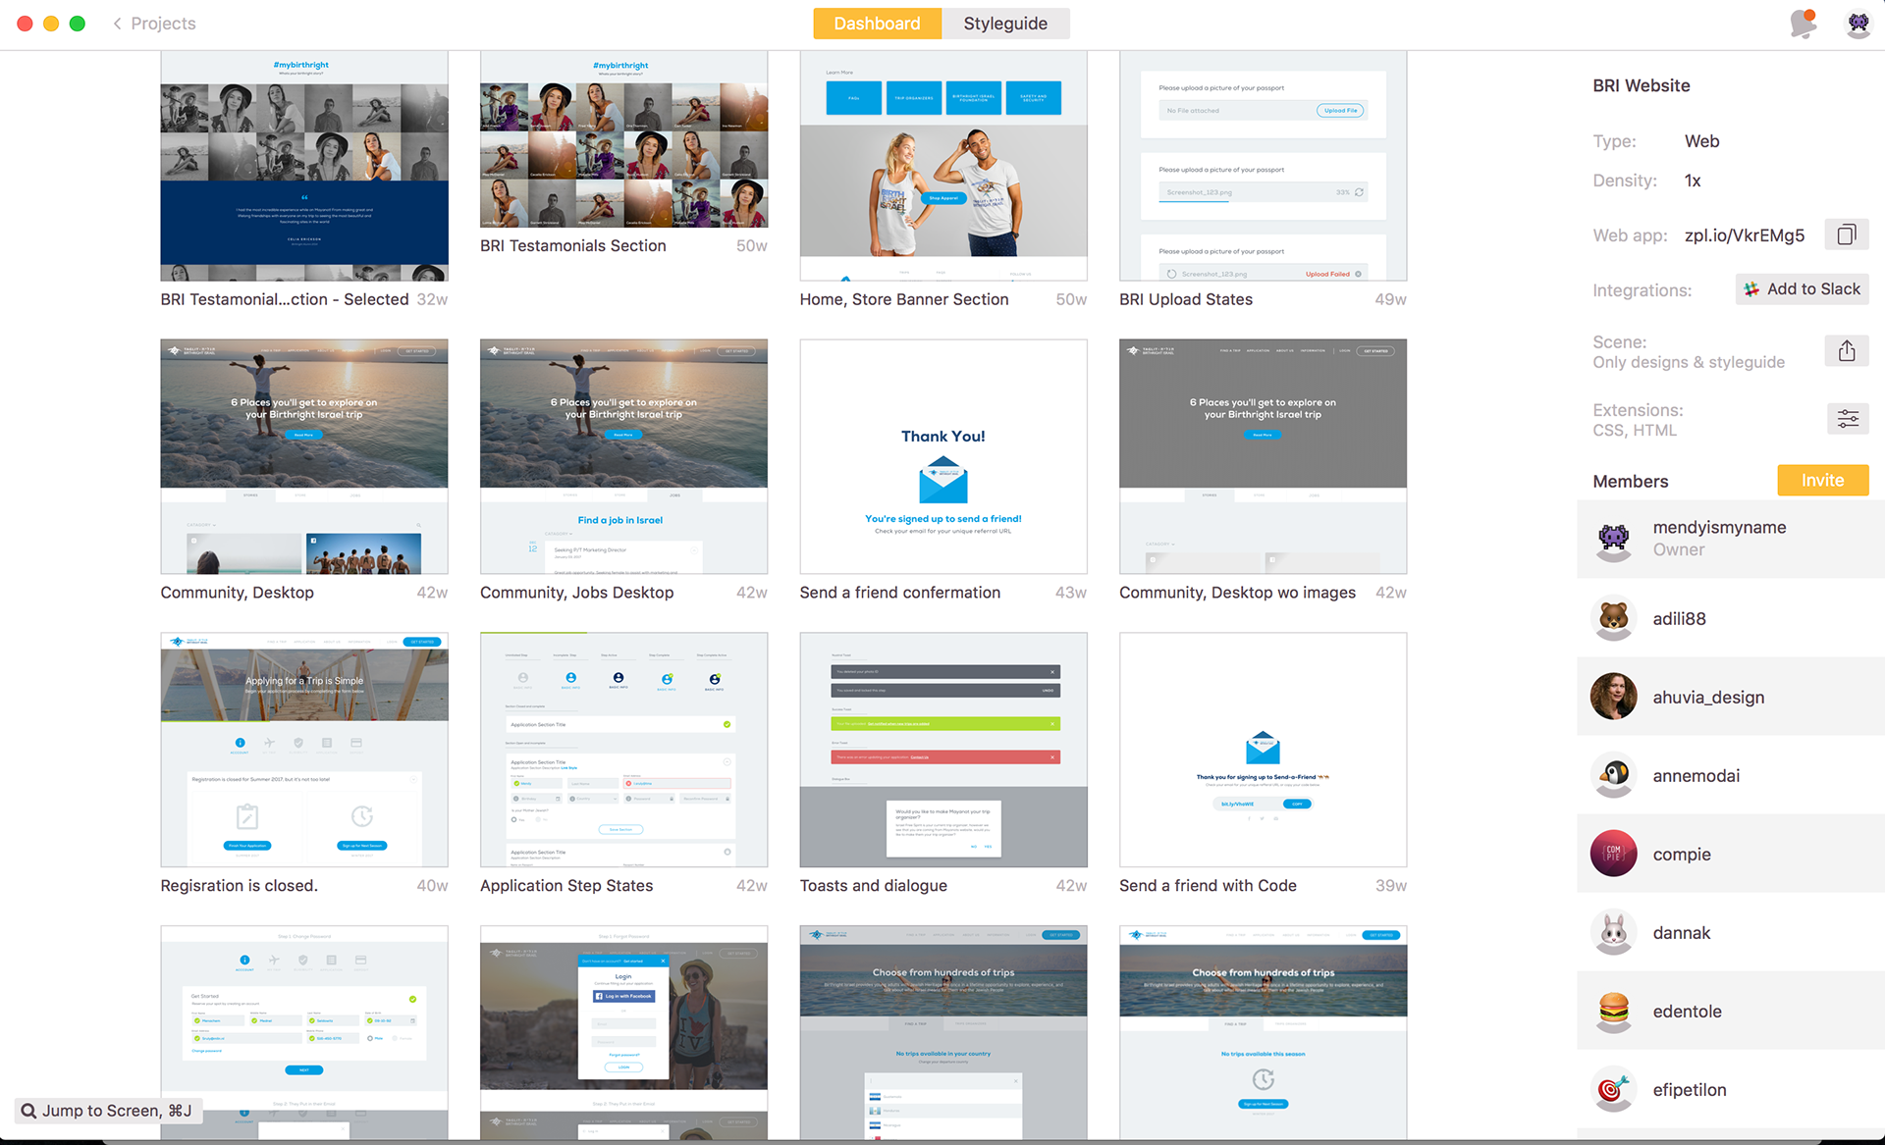Open Home, Store Banner Section thumbnail
1885x1145 pixels.
943,166
